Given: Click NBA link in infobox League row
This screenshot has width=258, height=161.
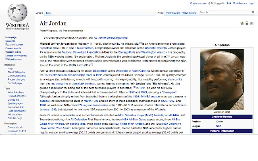Looking at the screenshot, I should click(x=218, y=126).
